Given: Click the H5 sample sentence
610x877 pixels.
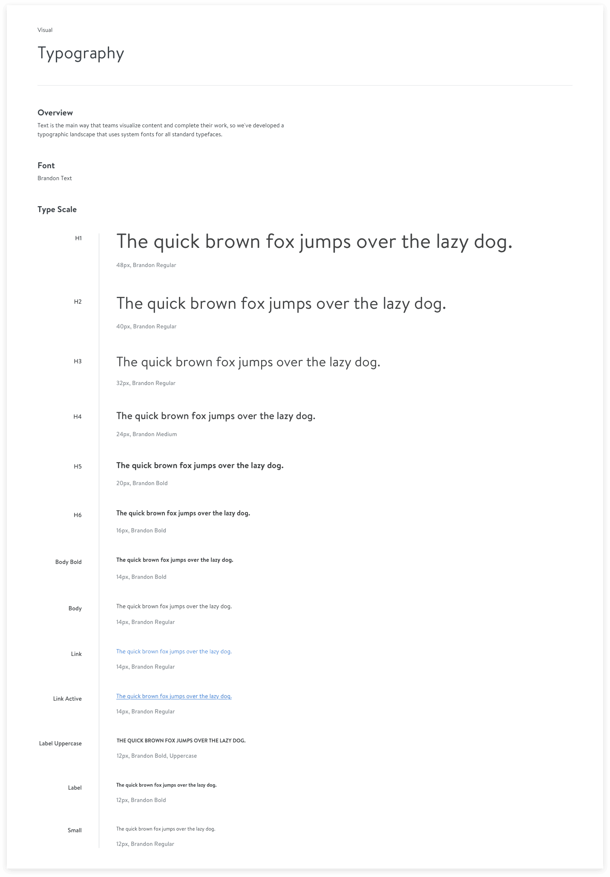Looking at the screenshot, I should tap(200, 466).
